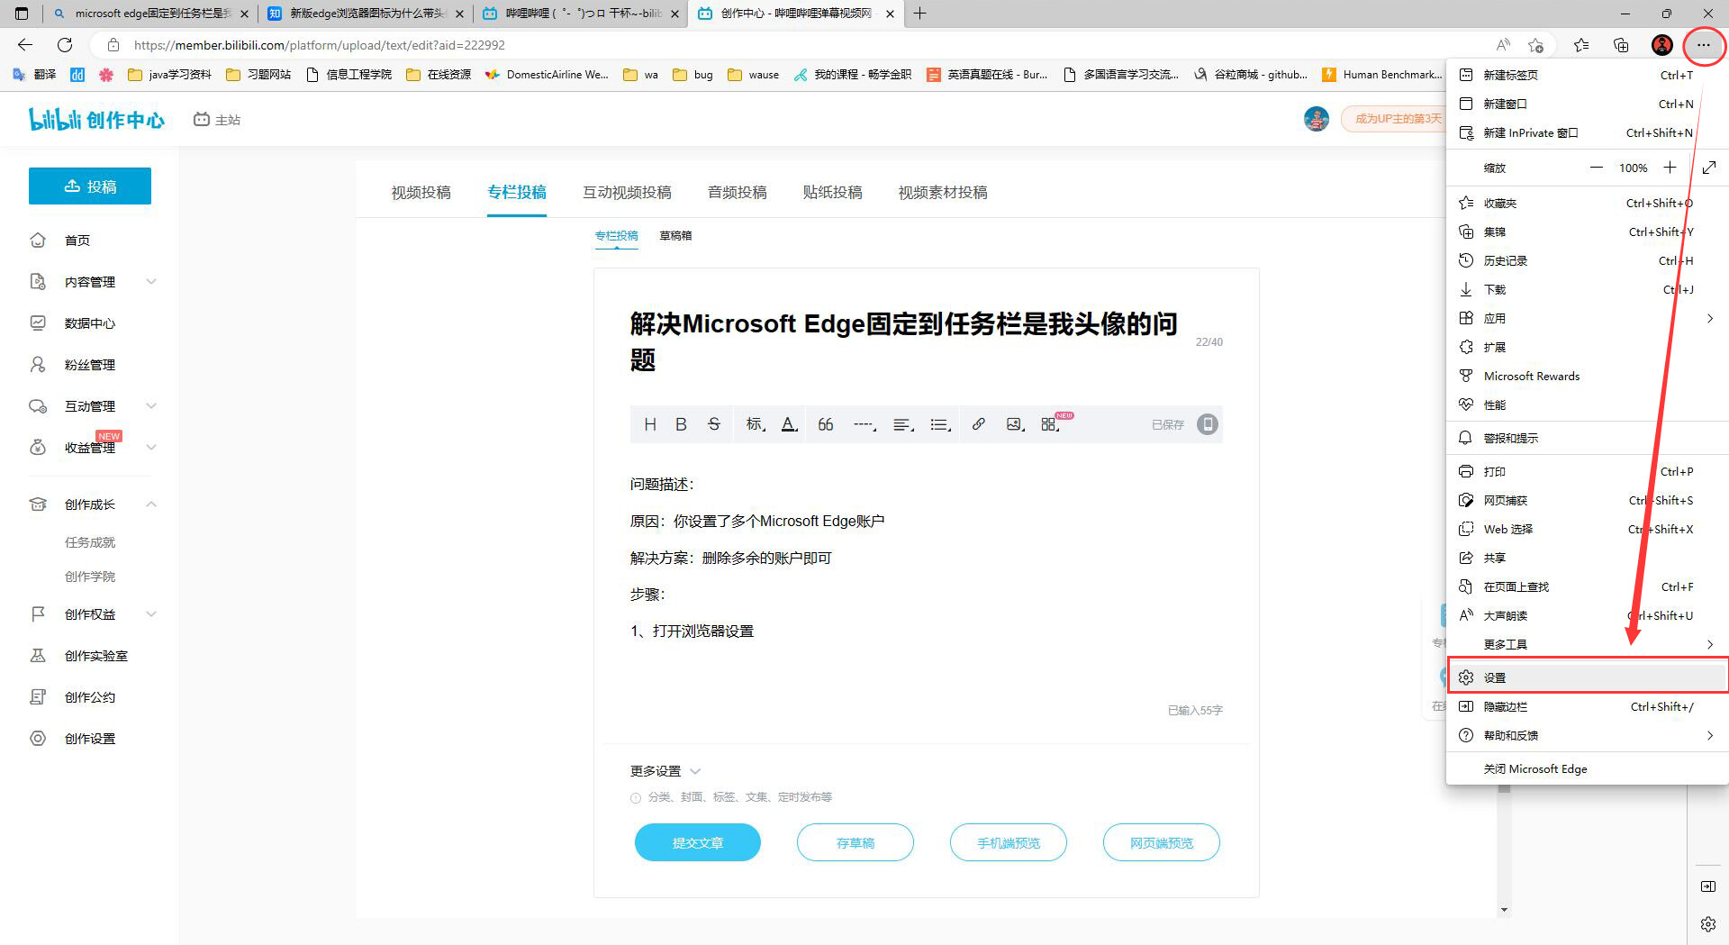This screenshot has width=1729, height=945.
Task: Open list formatting options
Action: (x=941, y=424)
